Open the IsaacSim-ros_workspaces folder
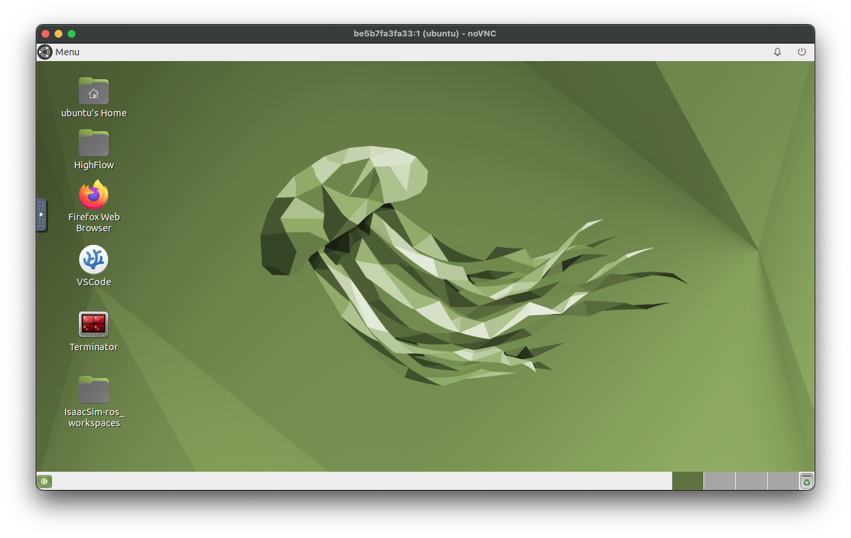 pos(94,391)
